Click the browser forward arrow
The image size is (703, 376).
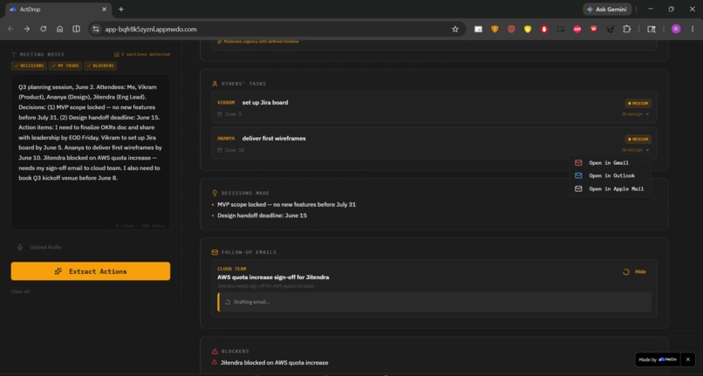(27, 29)
